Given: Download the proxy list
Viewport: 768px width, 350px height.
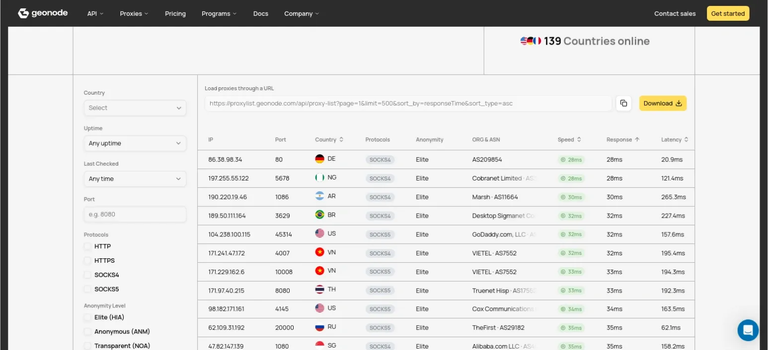Looking at the screenshot, I should click(x=663, y=103).
